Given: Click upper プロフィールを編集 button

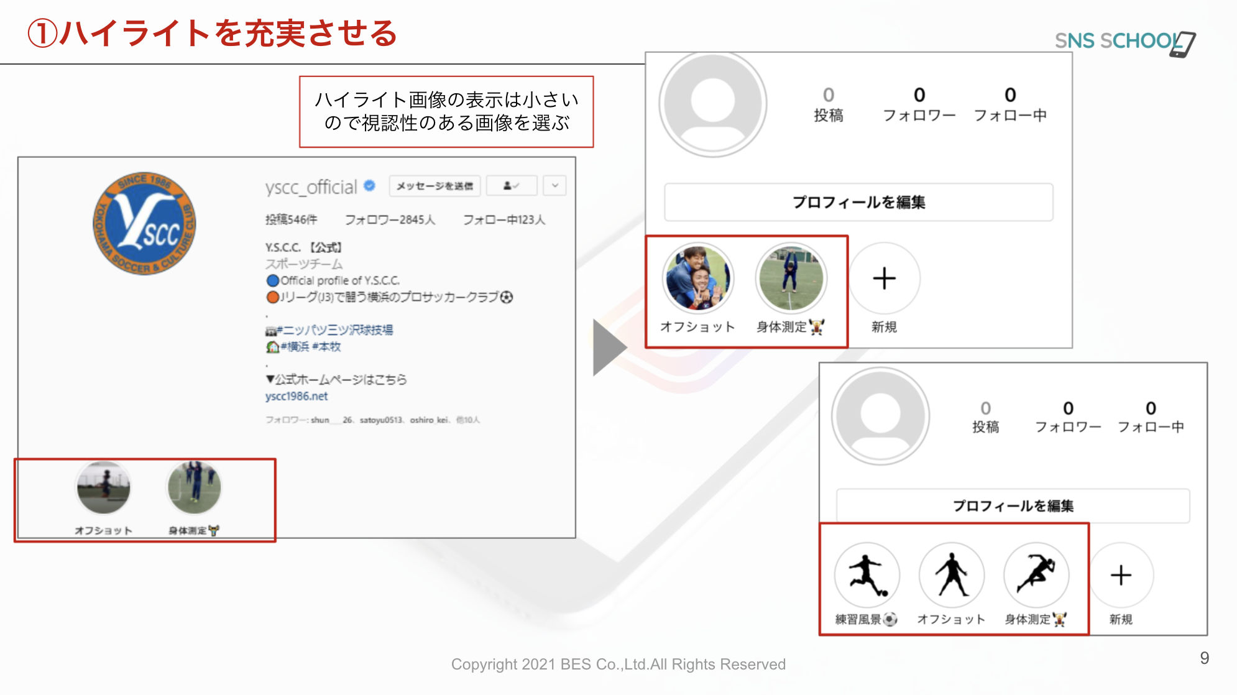Looking at the screenshot, I should point(858,202).
